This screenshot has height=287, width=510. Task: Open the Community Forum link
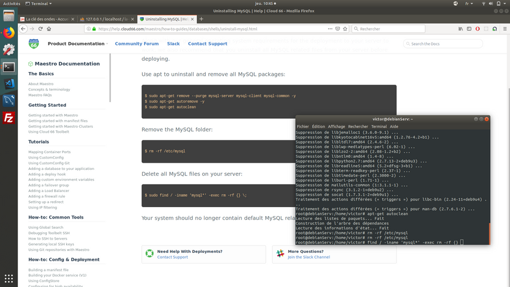click(137, 44)
